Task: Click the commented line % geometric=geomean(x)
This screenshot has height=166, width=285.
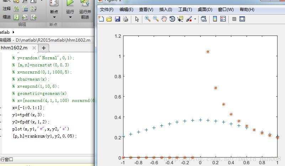Action: tap(39, 93)
